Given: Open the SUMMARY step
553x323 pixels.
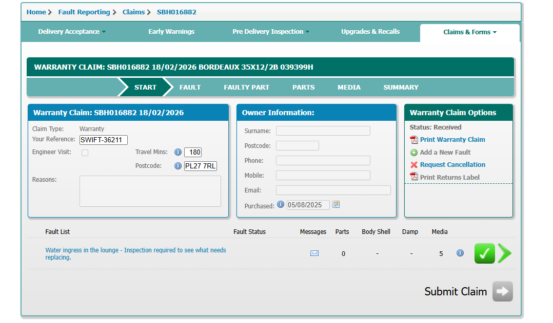Looking at the screenshot, I should (x=401, y=88).
